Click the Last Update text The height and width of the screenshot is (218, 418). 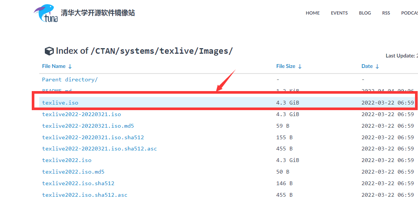(402, 56)
